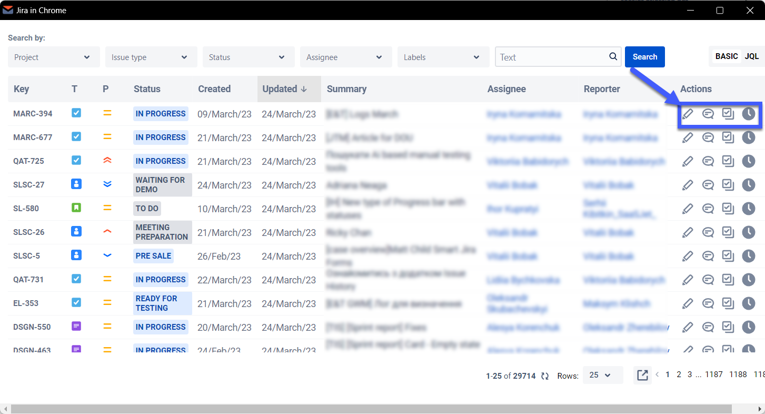Open the comment icon for MARC-677
This screenshot has width=765, height=414.
(708, 138)
